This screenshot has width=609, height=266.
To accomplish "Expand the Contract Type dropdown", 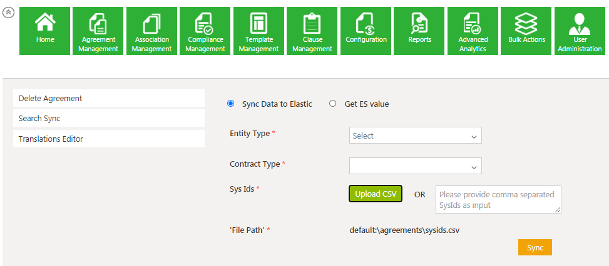I will pyautogui.click(x=415, y=165).
